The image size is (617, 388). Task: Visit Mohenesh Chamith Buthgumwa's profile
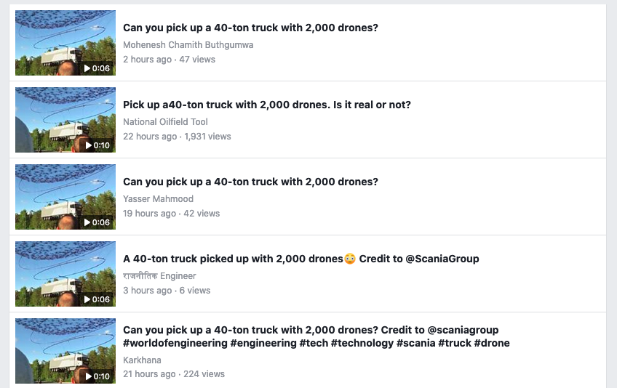pos(188,45)
